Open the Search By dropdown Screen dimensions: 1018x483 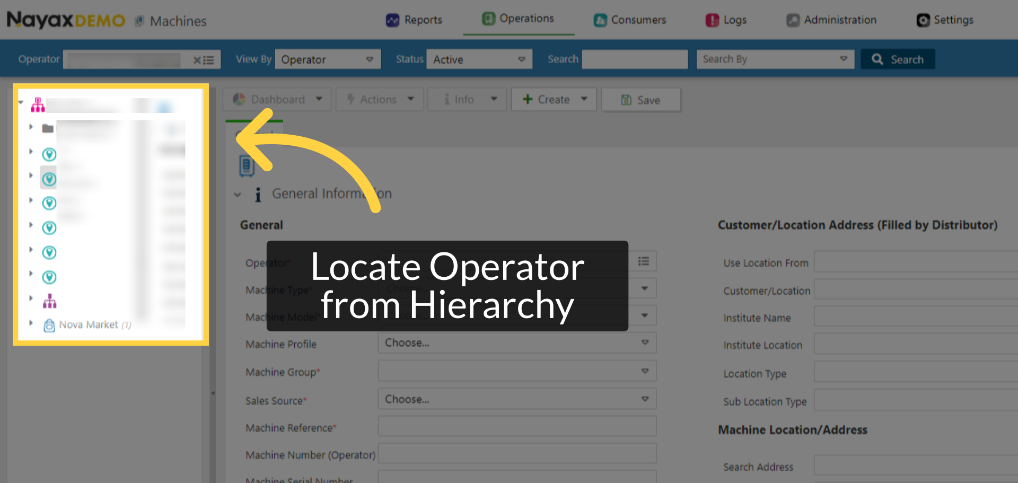[775, 59]
